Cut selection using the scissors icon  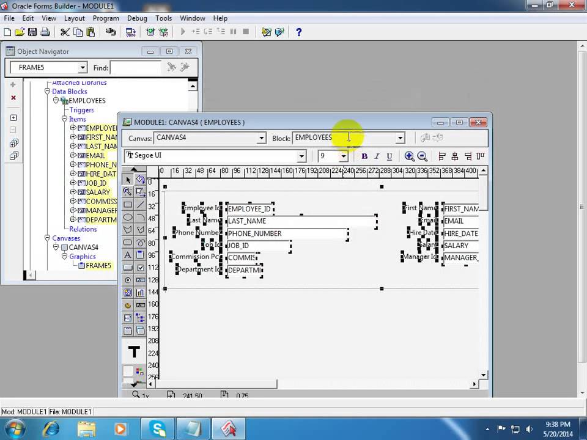(65, 32)
